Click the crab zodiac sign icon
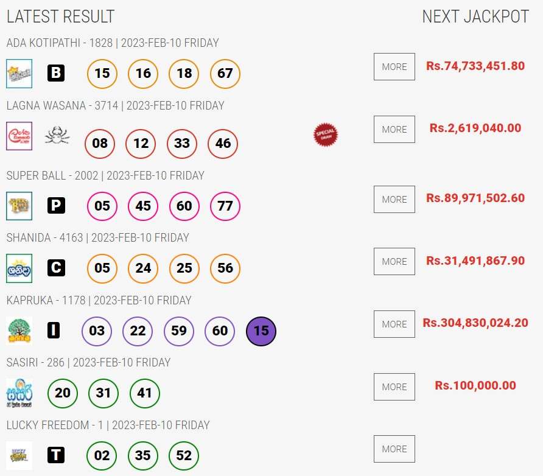 (57, 135)
